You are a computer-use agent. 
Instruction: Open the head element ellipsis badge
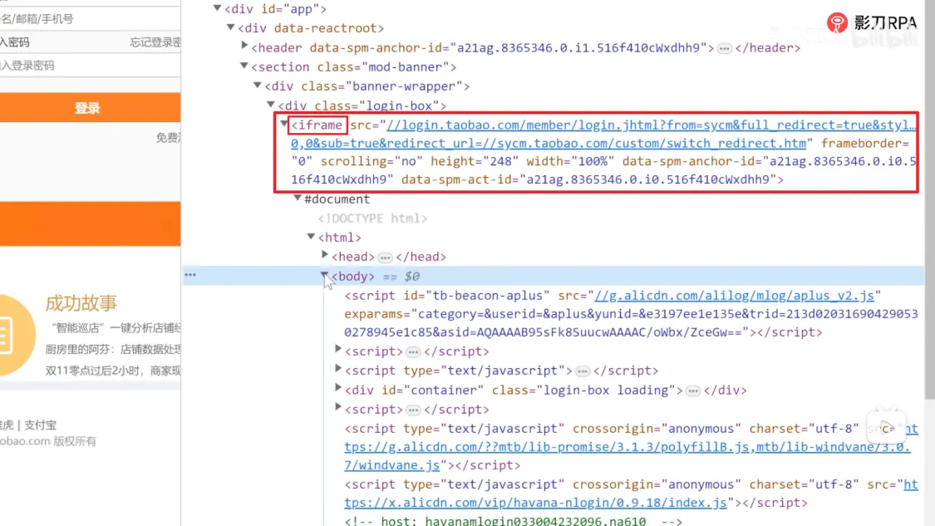(x=385, y=258)
